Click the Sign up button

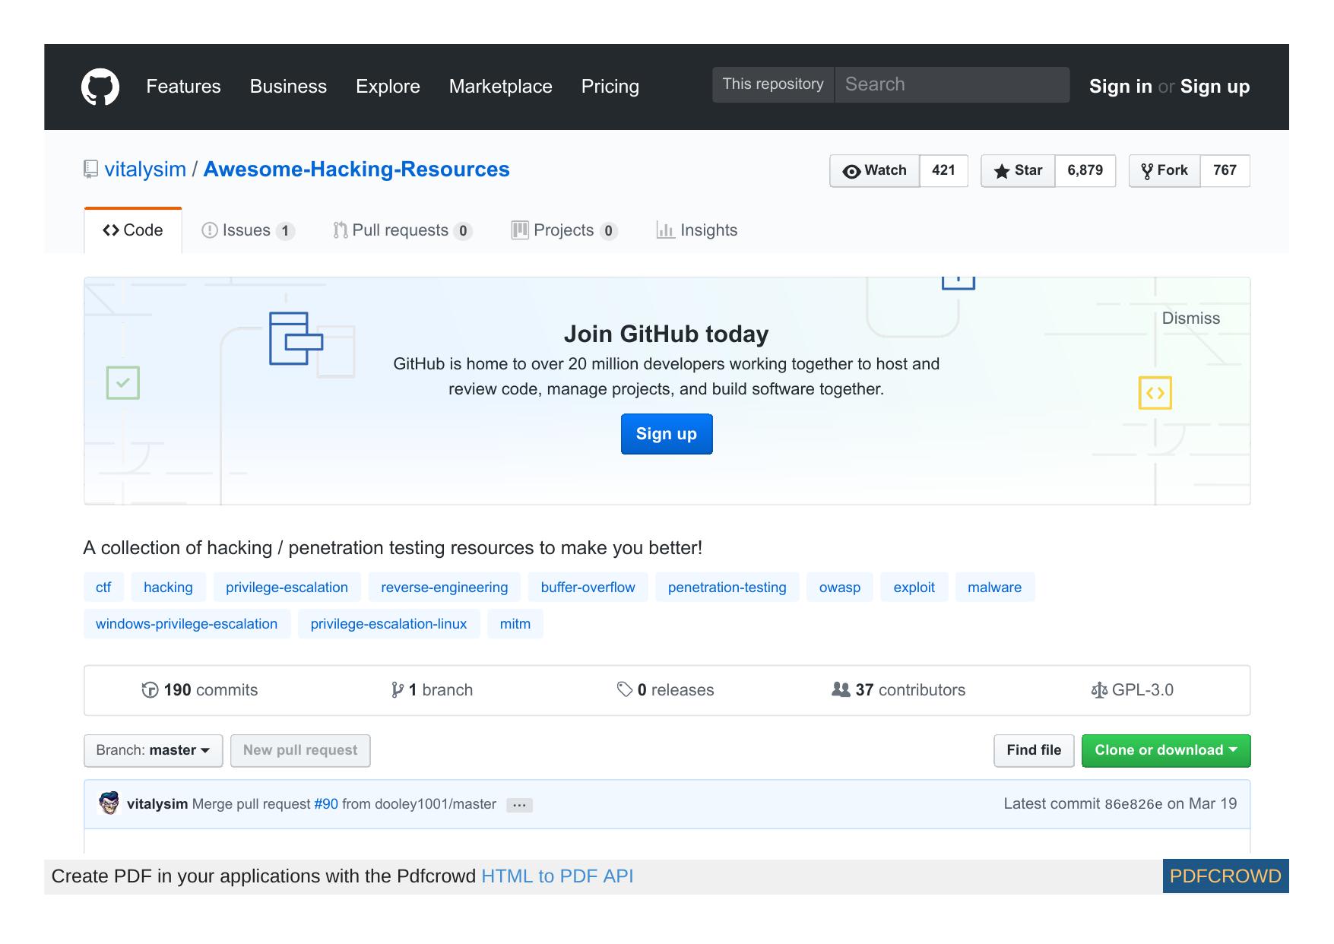click(666, 434)
